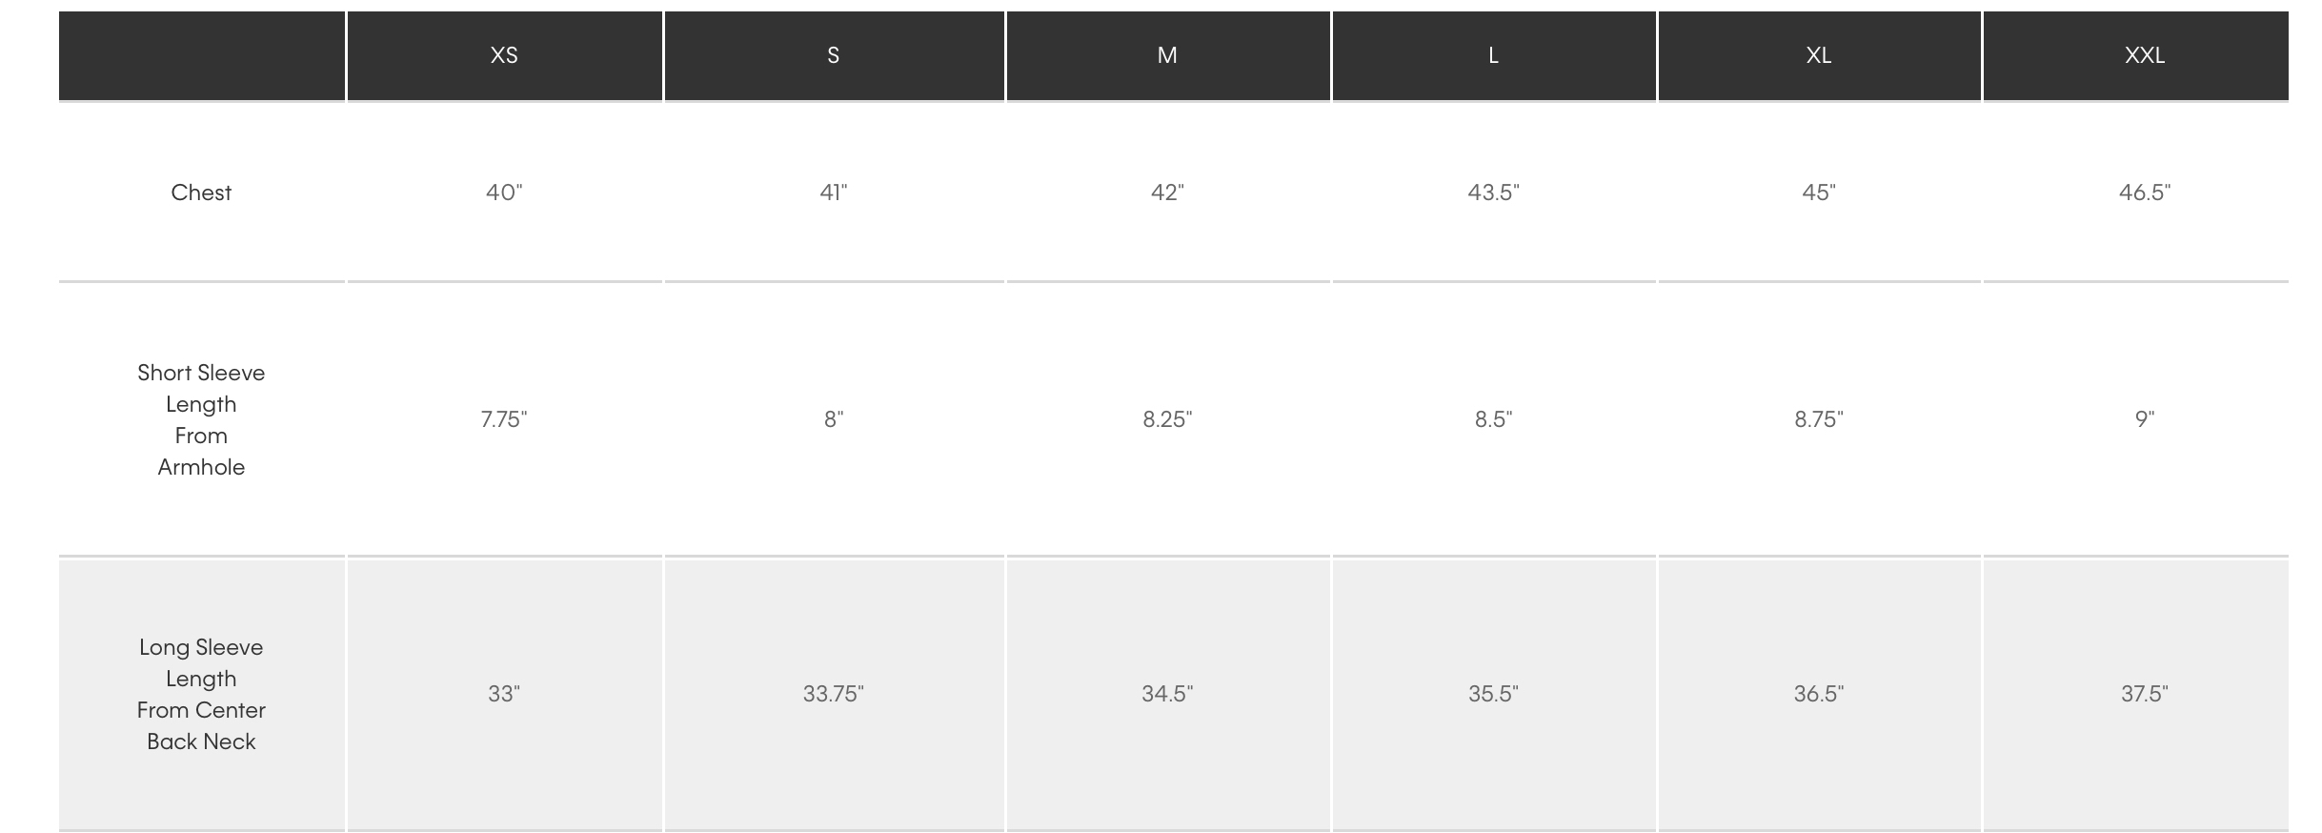Click the Chest row label

[x=201, y=193]
